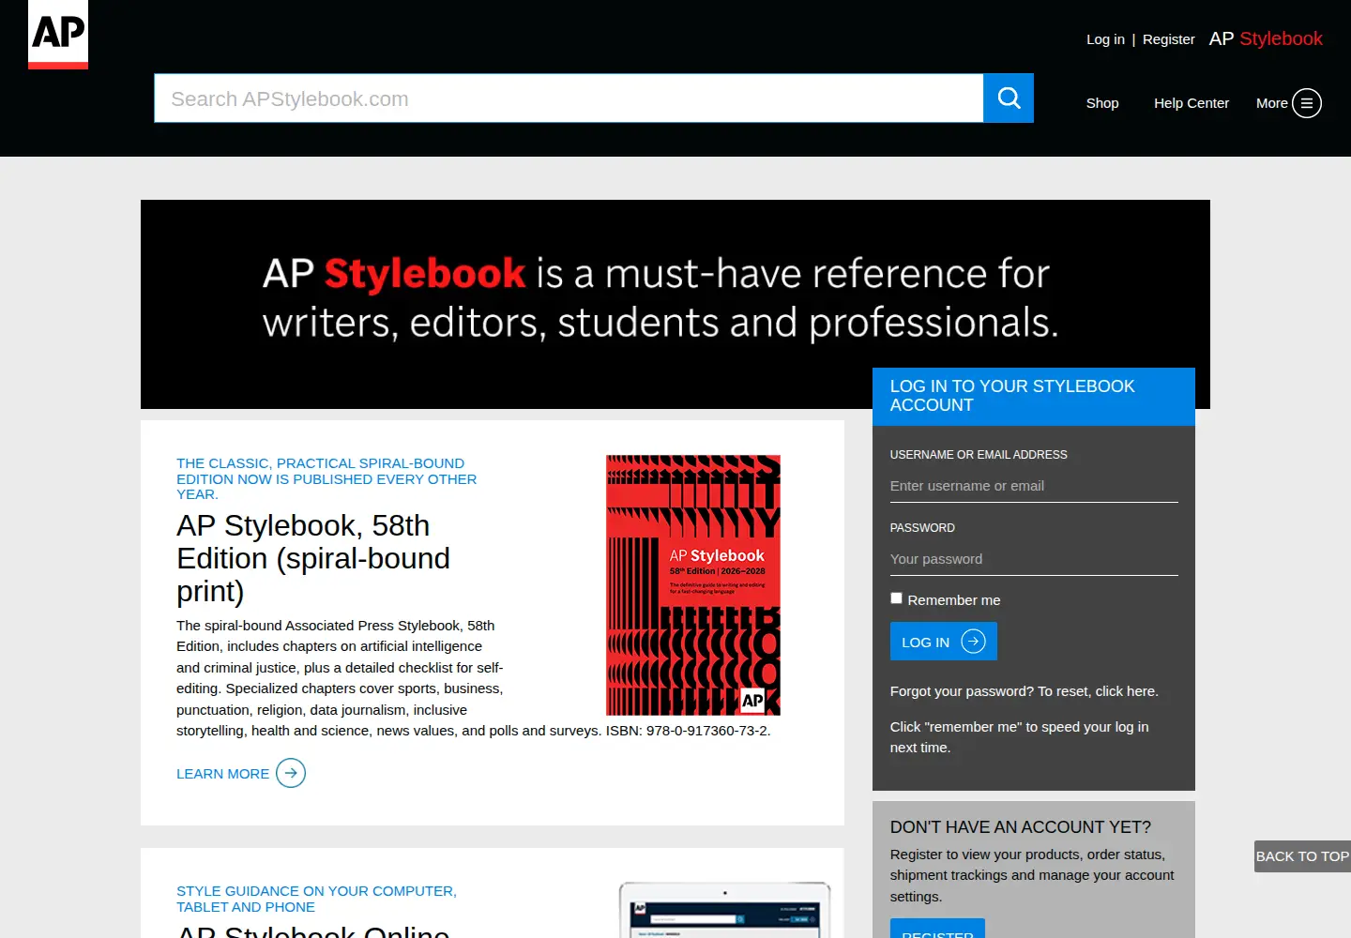This screenshot has width=1351, height=938.
Task: Click the 'DON'T HAVE AN ACCOUNT YET?' heading
Action: point(1021,827)
